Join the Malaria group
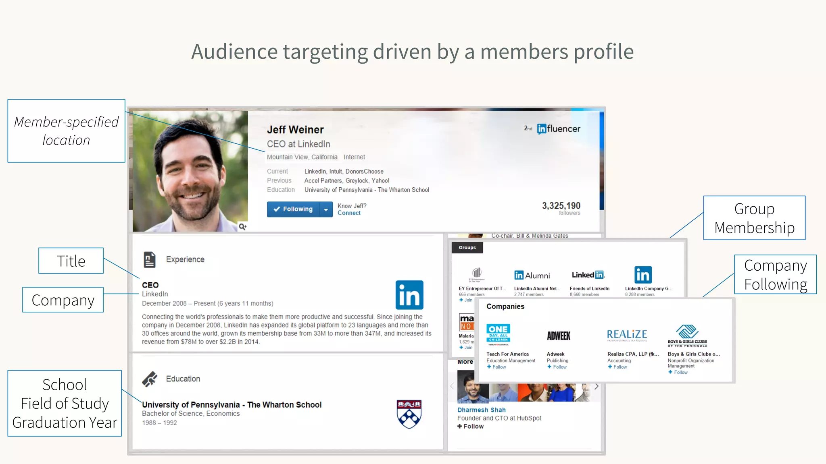The width and height of the screenshot is (826, 464). tap(466, 348)
